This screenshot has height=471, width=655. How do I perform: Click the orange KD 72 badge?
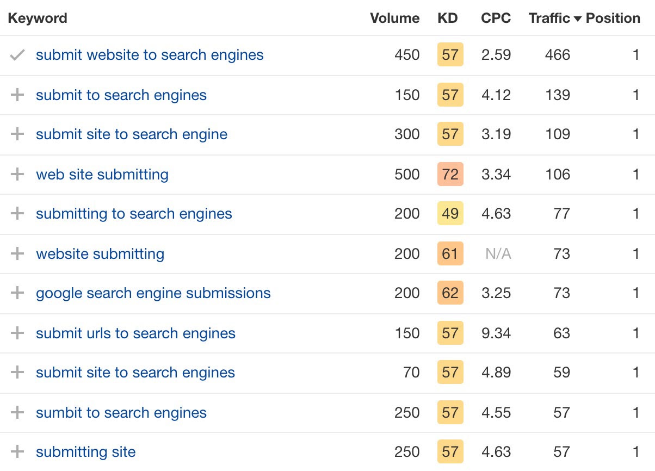(x=450, y=175)
